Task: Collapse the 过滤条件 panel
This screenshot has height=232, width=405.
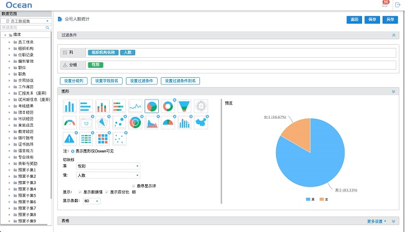Action: click(394, 35)
